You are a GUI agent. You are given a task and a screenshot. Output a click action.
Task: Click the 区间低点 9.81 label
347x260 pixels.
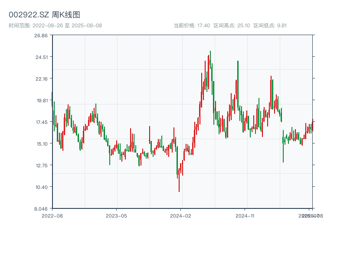270,26
